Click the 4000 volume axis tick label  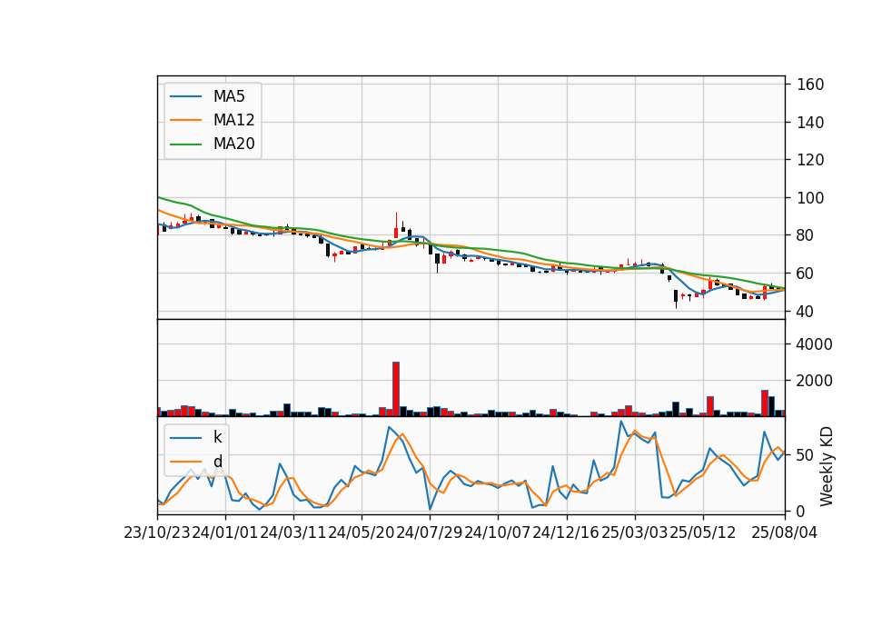pyautogui.click(x=815, y=344)
